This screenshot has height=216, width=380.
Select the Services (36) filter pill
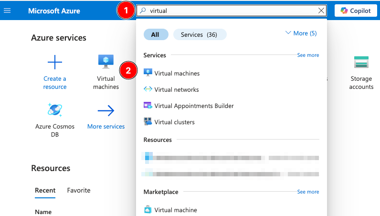200,34
